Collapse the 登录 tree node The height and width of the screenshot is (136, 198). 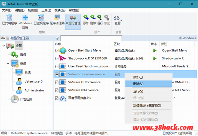point(8,63)
